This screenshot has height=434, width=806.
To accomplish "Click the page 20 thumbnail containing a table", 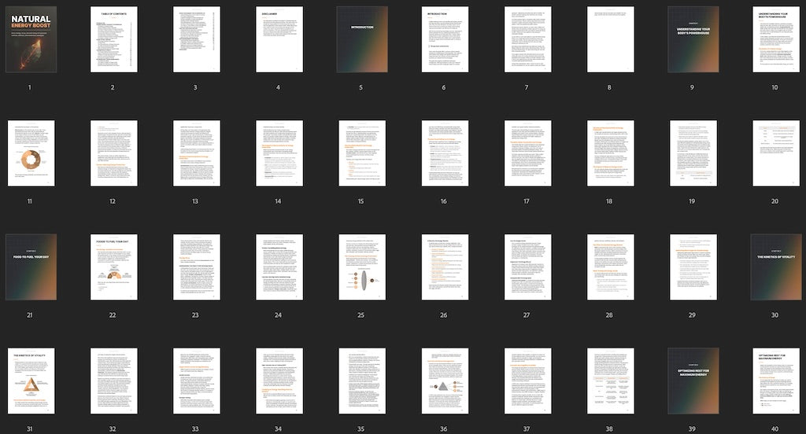I will tap(775, 153).
